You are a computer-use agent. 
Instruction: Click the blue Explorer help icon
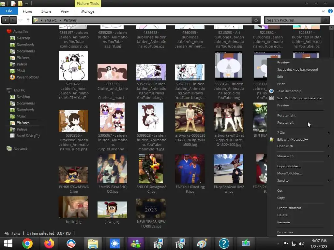pos(330,11)
